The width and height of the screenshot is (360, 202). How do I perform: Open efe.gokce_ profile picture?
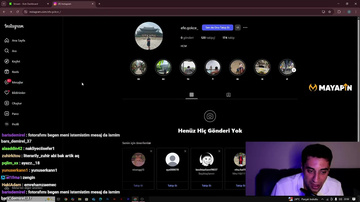[149, 36]
